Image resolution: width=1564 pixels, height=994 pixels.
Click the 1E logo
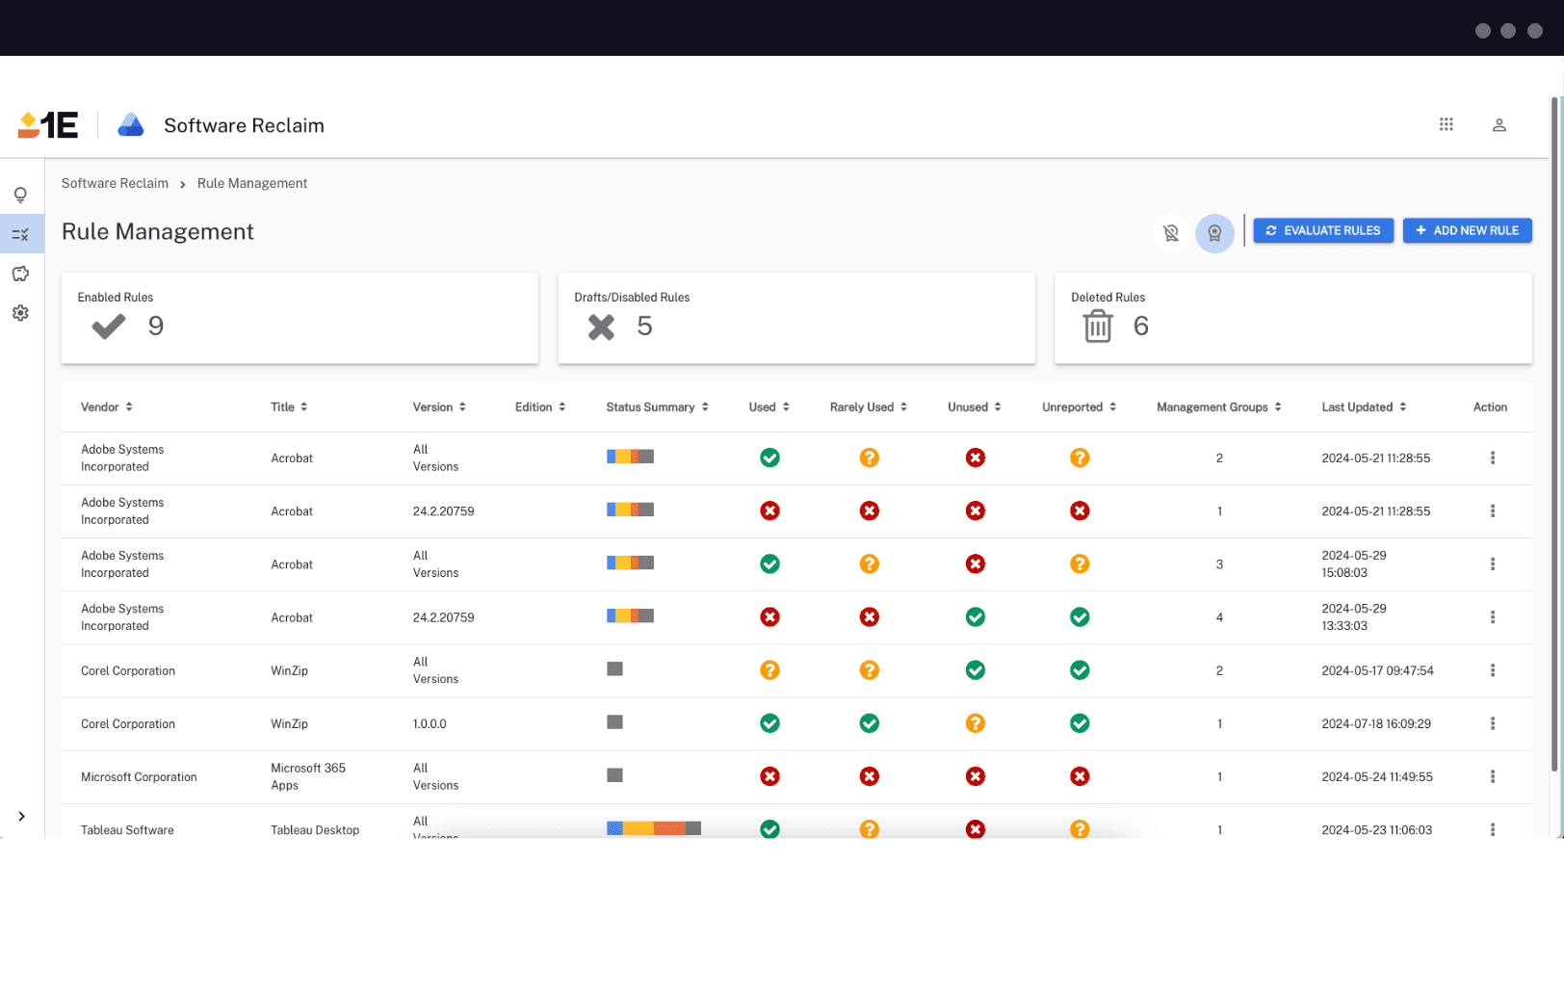click(x=48, y=125)
